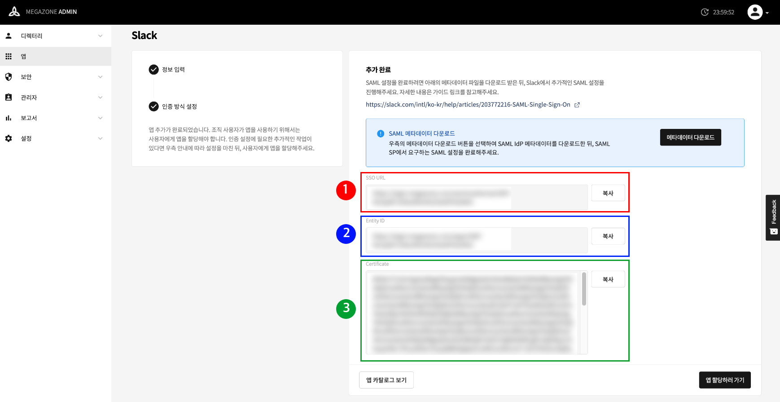Expand the 디렉터리 menu chevron
780x402 pixels.
point(101,36)
